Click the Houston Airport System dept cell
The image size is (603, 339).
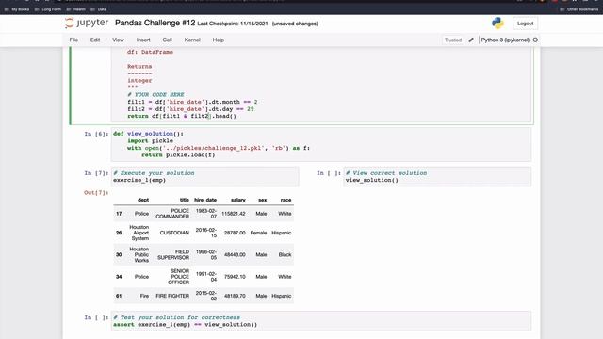tap(139, 233)
